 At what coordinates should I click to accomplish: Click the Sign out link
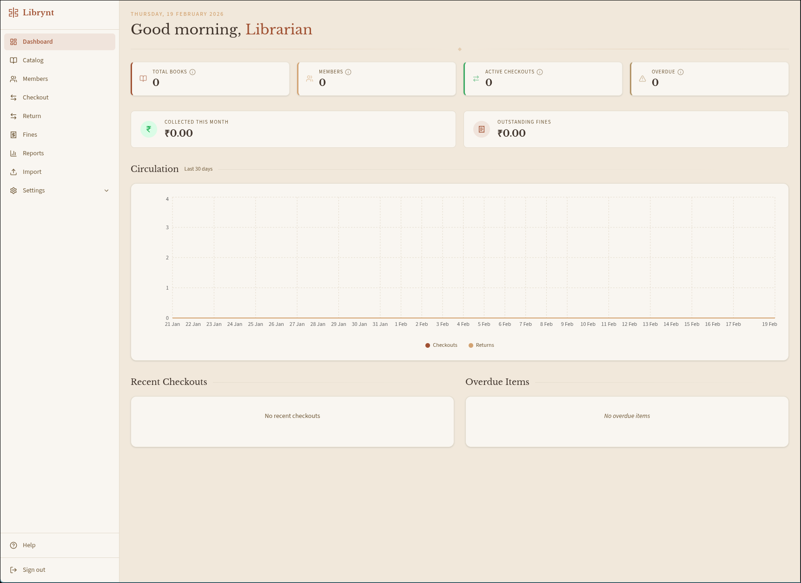coord(33,570)
